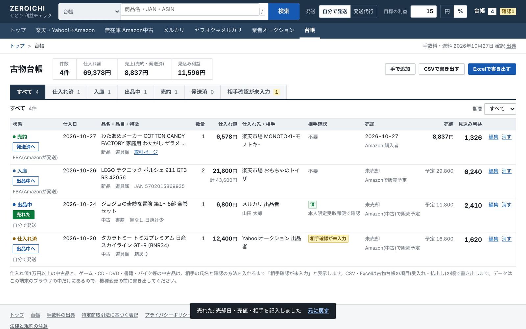
Task: Select the 売約 1 tab
Action: (x=169, y=92)
